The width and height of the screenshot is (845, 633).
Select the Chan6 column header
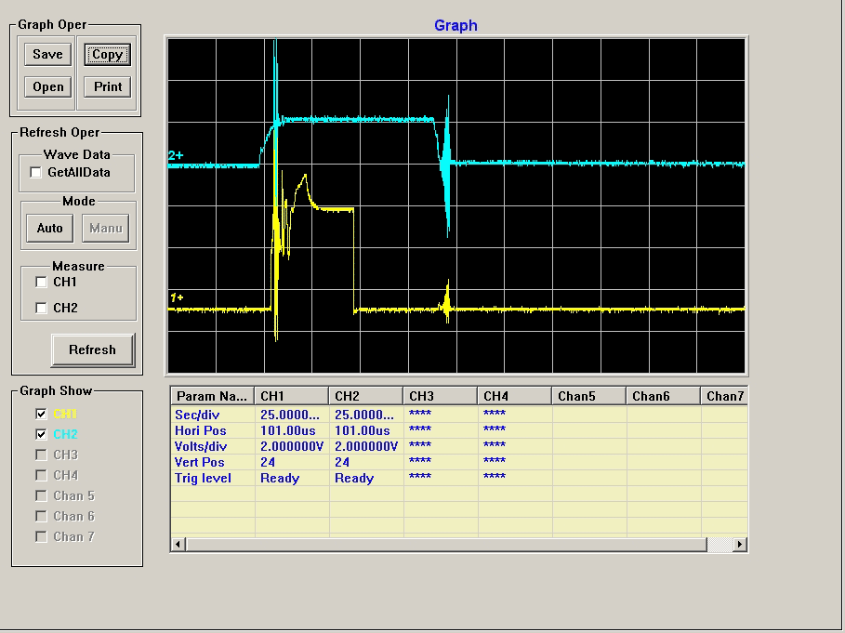[x=664, y=396]
